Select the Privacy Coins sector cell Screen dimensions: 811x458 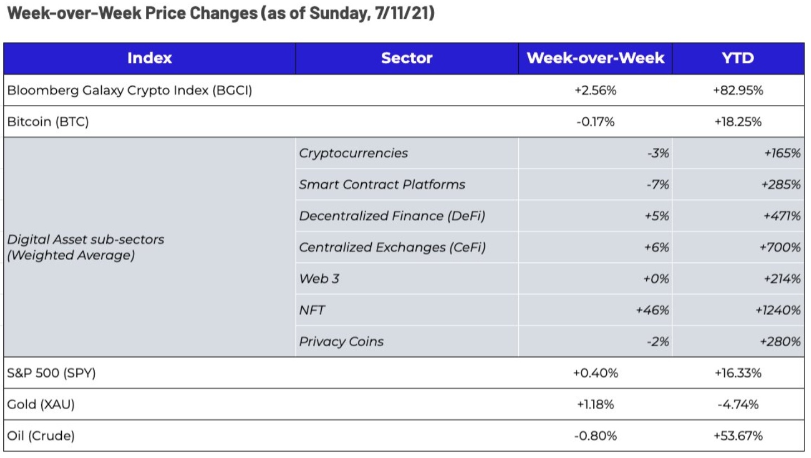click(341, 341)
